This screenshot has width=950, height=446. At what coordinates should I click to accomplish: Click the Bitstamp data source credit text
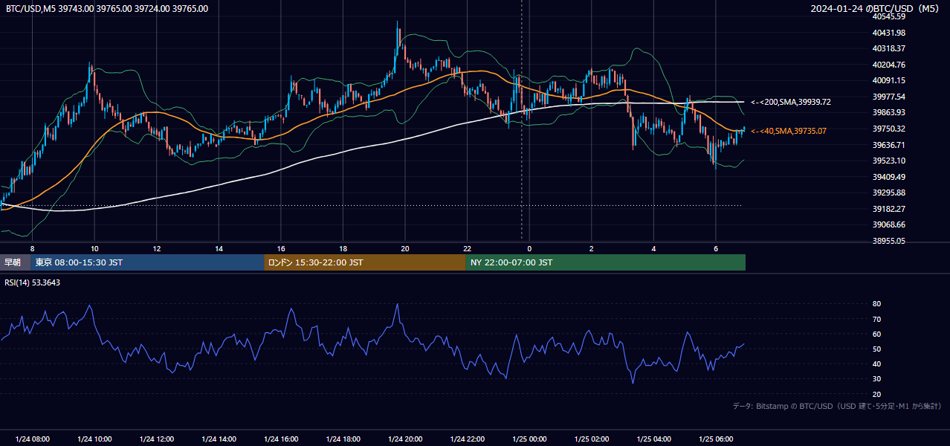coord(837,407)
